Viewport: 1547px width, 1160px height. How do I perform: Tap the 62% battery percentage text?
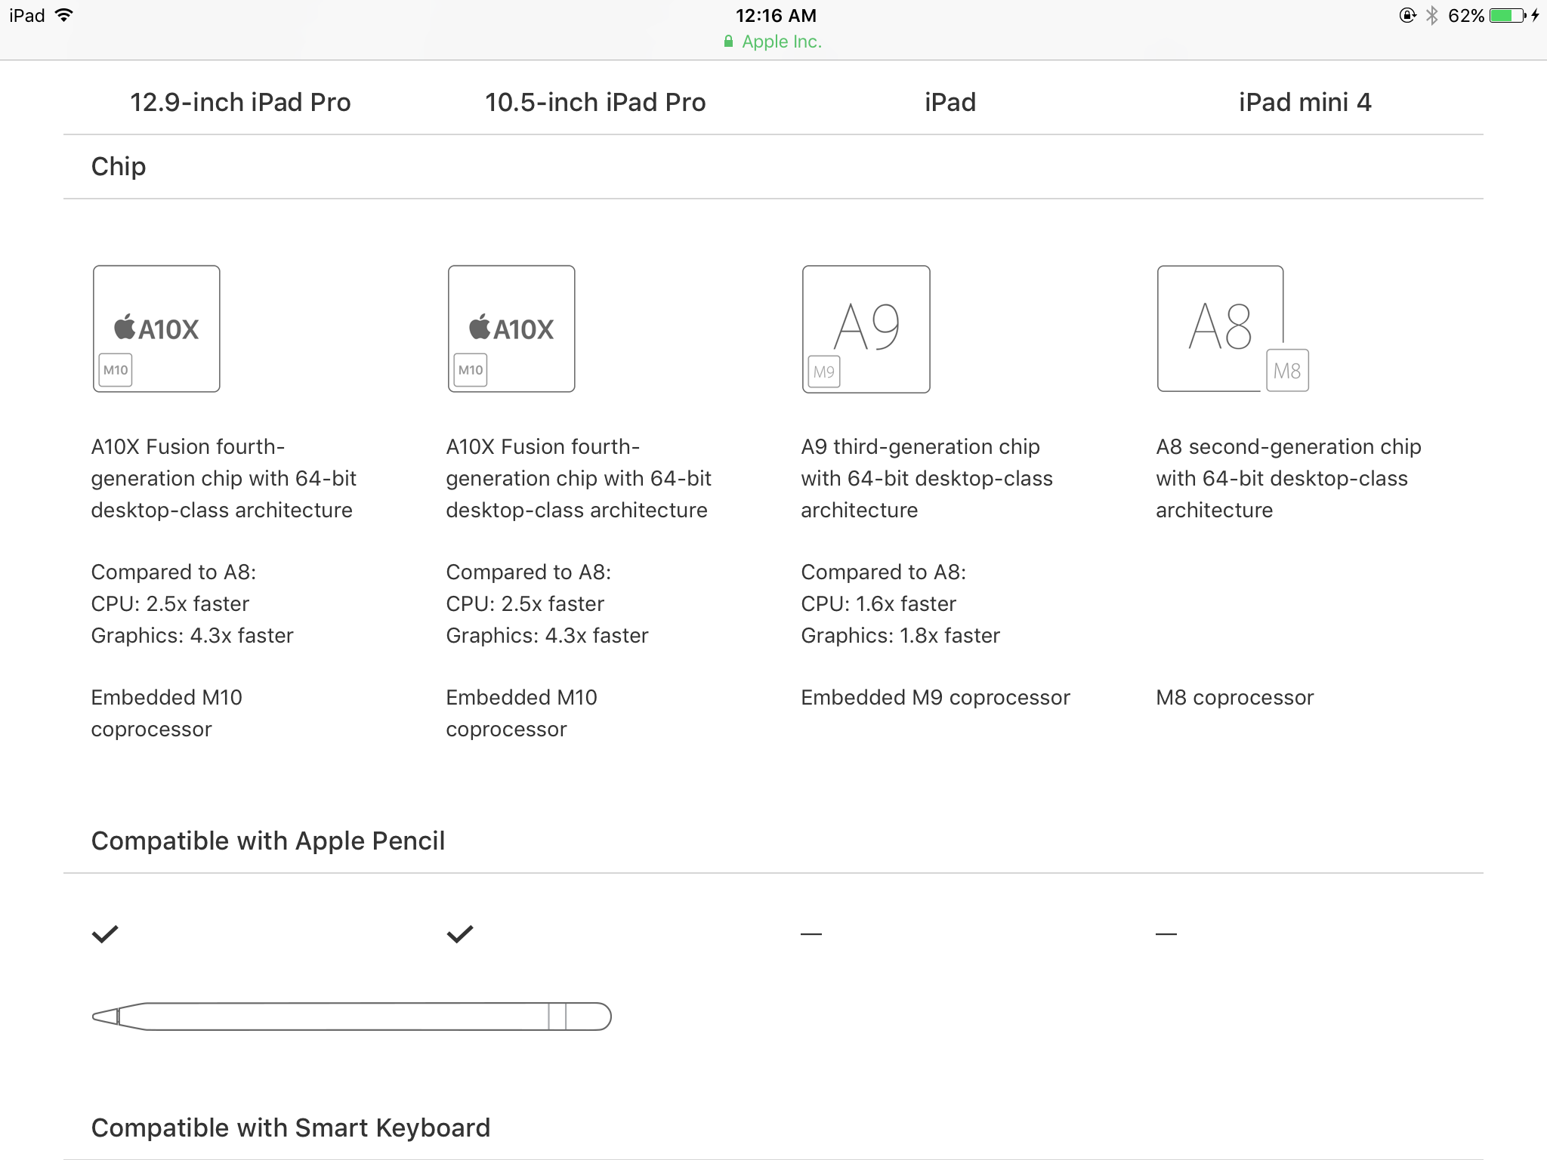click(x=1466, y=15)
